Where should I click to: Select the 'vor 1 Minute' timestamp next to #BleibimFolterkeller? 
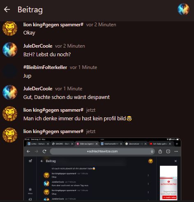click(83, 67)
